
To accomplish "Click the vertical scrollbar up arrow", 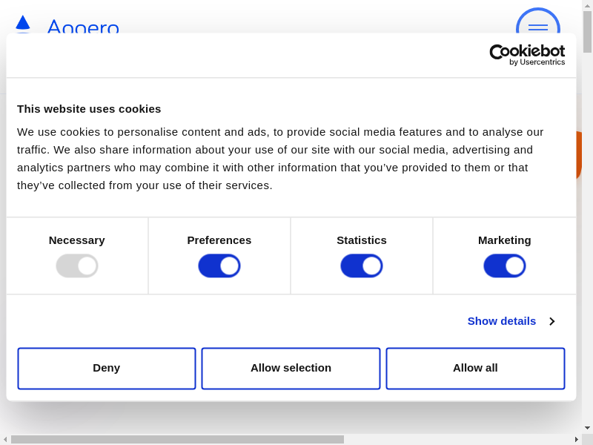I will [587, 5].
